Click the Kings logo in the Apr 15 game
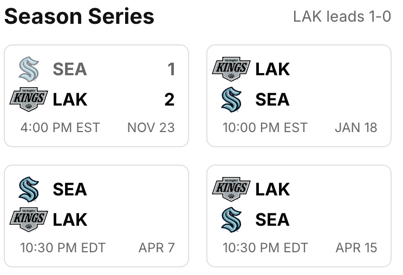 tap(231, 189)
